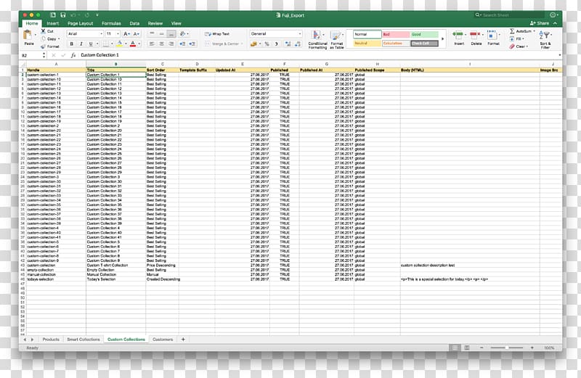The image size is (581, 378).
Task: Click the Format painter brush icon
Action: click(44, 46)
